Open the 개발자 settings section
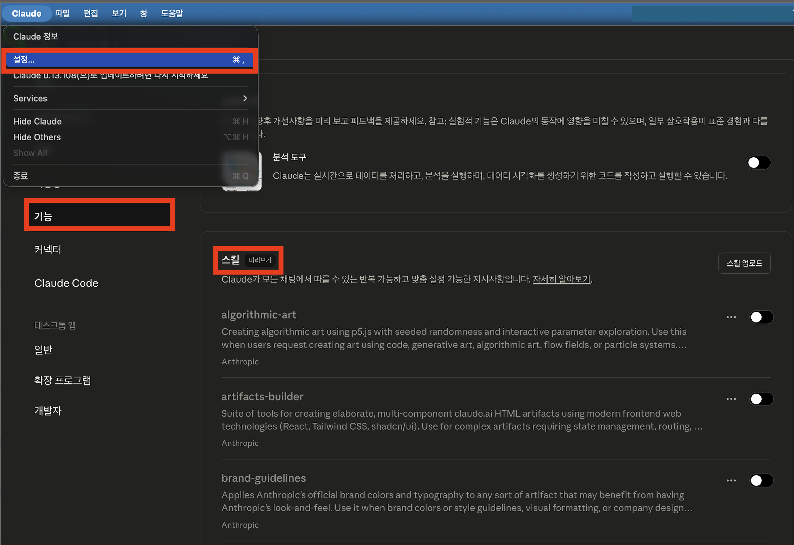Image resolution: width=794 pixels, height=545 pixels. click(48, 411)
